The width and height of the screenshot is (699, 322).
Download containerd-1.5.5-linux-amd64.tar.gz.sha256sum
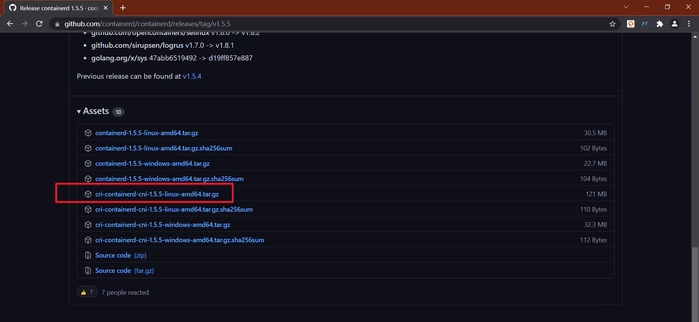[164, 148]
